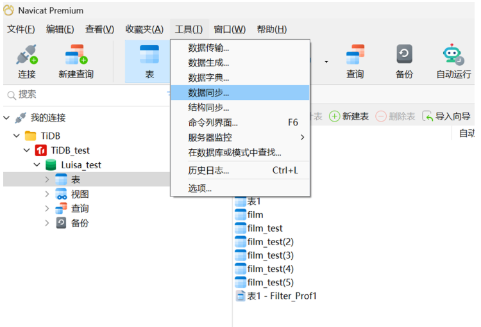This screenshot has width=481, height=327.
Task: Click the 自动运行 (Automation) robot icon
Action: point(453,61)
